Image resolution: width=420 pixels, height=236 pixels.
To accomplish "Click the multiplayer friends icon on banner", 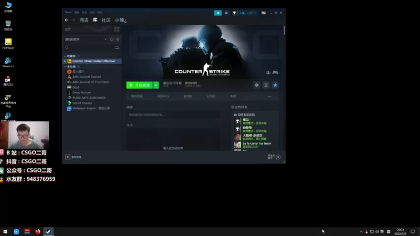I will (x=268, y=72).
